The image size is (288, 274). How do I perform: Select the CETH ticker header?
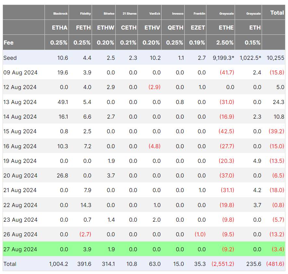[129, 28]
